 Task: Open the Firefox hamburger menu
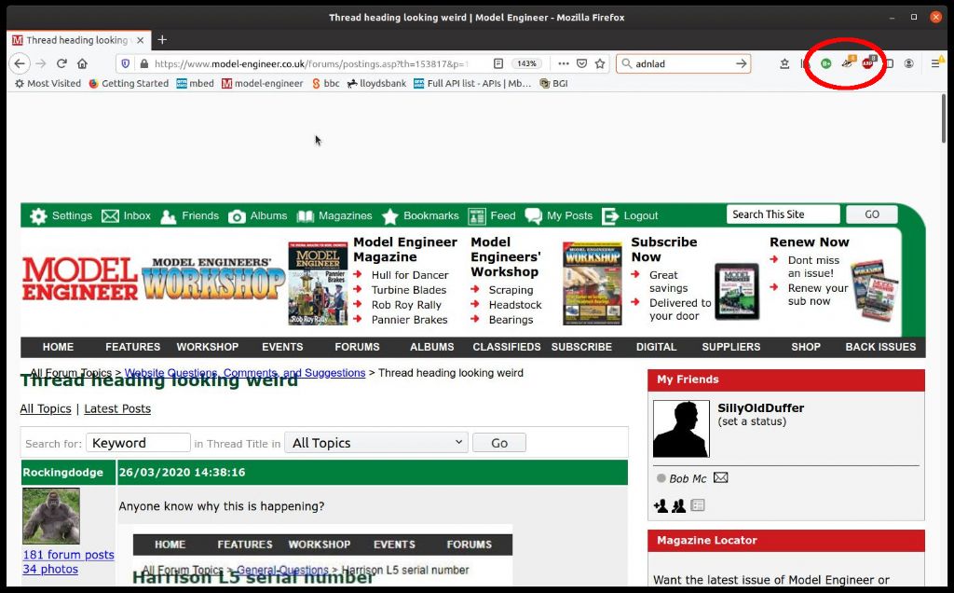tap(935, 63)
